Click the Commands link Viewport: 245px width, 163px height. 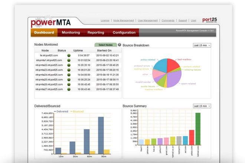pyautogui.click(x=168, y=20)
